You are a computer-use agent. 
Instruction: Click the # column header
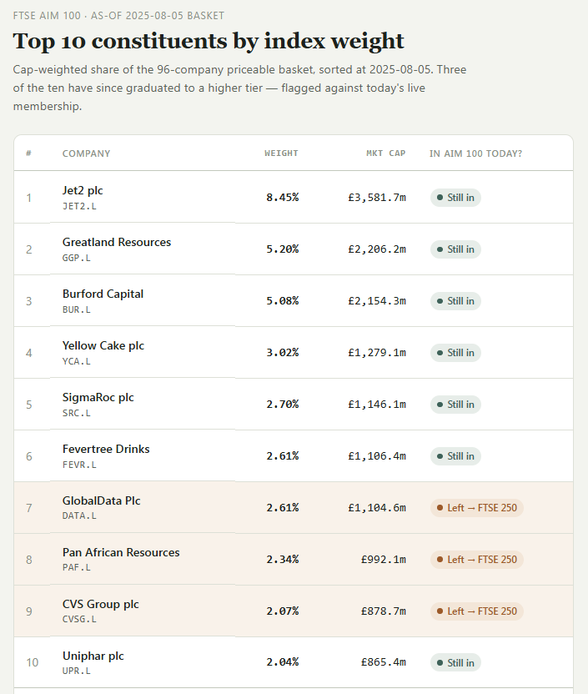[x=28, y=153]
